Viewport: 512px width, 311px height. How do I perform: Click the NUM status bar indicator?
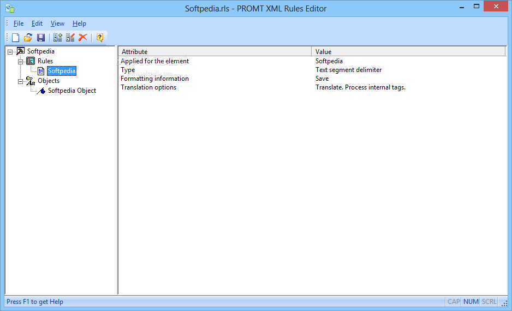coord(471,302)
